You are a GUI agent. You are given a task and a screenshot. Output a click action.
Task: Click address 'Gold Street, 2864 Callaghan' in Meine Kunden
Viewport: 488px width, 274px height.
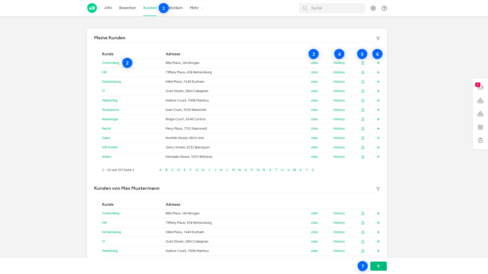tap(187, 91)
